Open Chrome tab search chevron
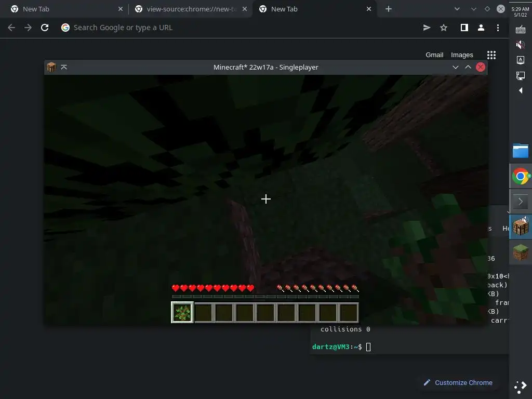 [457, 9]
